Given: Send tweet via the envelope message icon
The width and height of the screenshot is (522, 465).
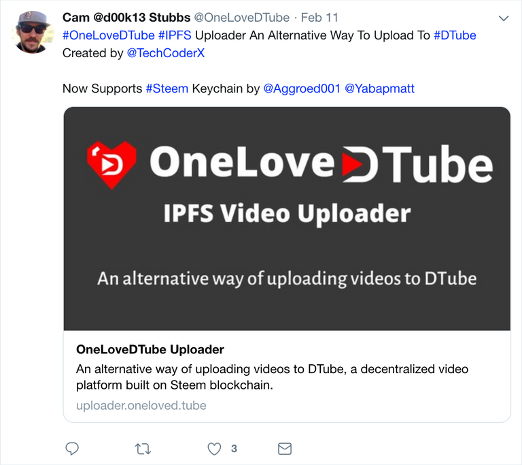Looking at the screenshot, I should (285, 449).
